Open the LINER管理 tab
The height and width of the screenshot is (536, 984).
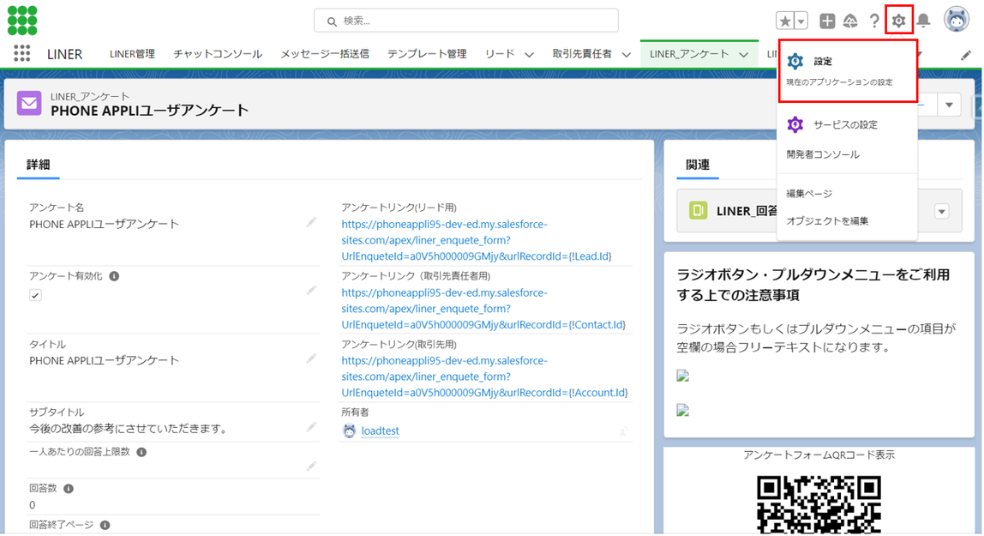[132, 54]
